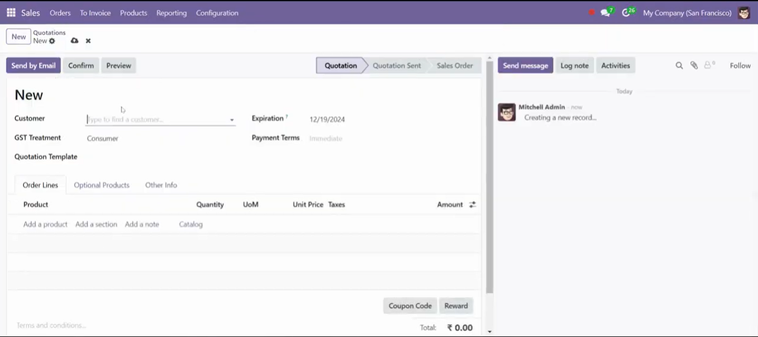This screenshot has width=758, height=337.
Task: Open the To Invoice menu
Action: click(x=95, y=12)
